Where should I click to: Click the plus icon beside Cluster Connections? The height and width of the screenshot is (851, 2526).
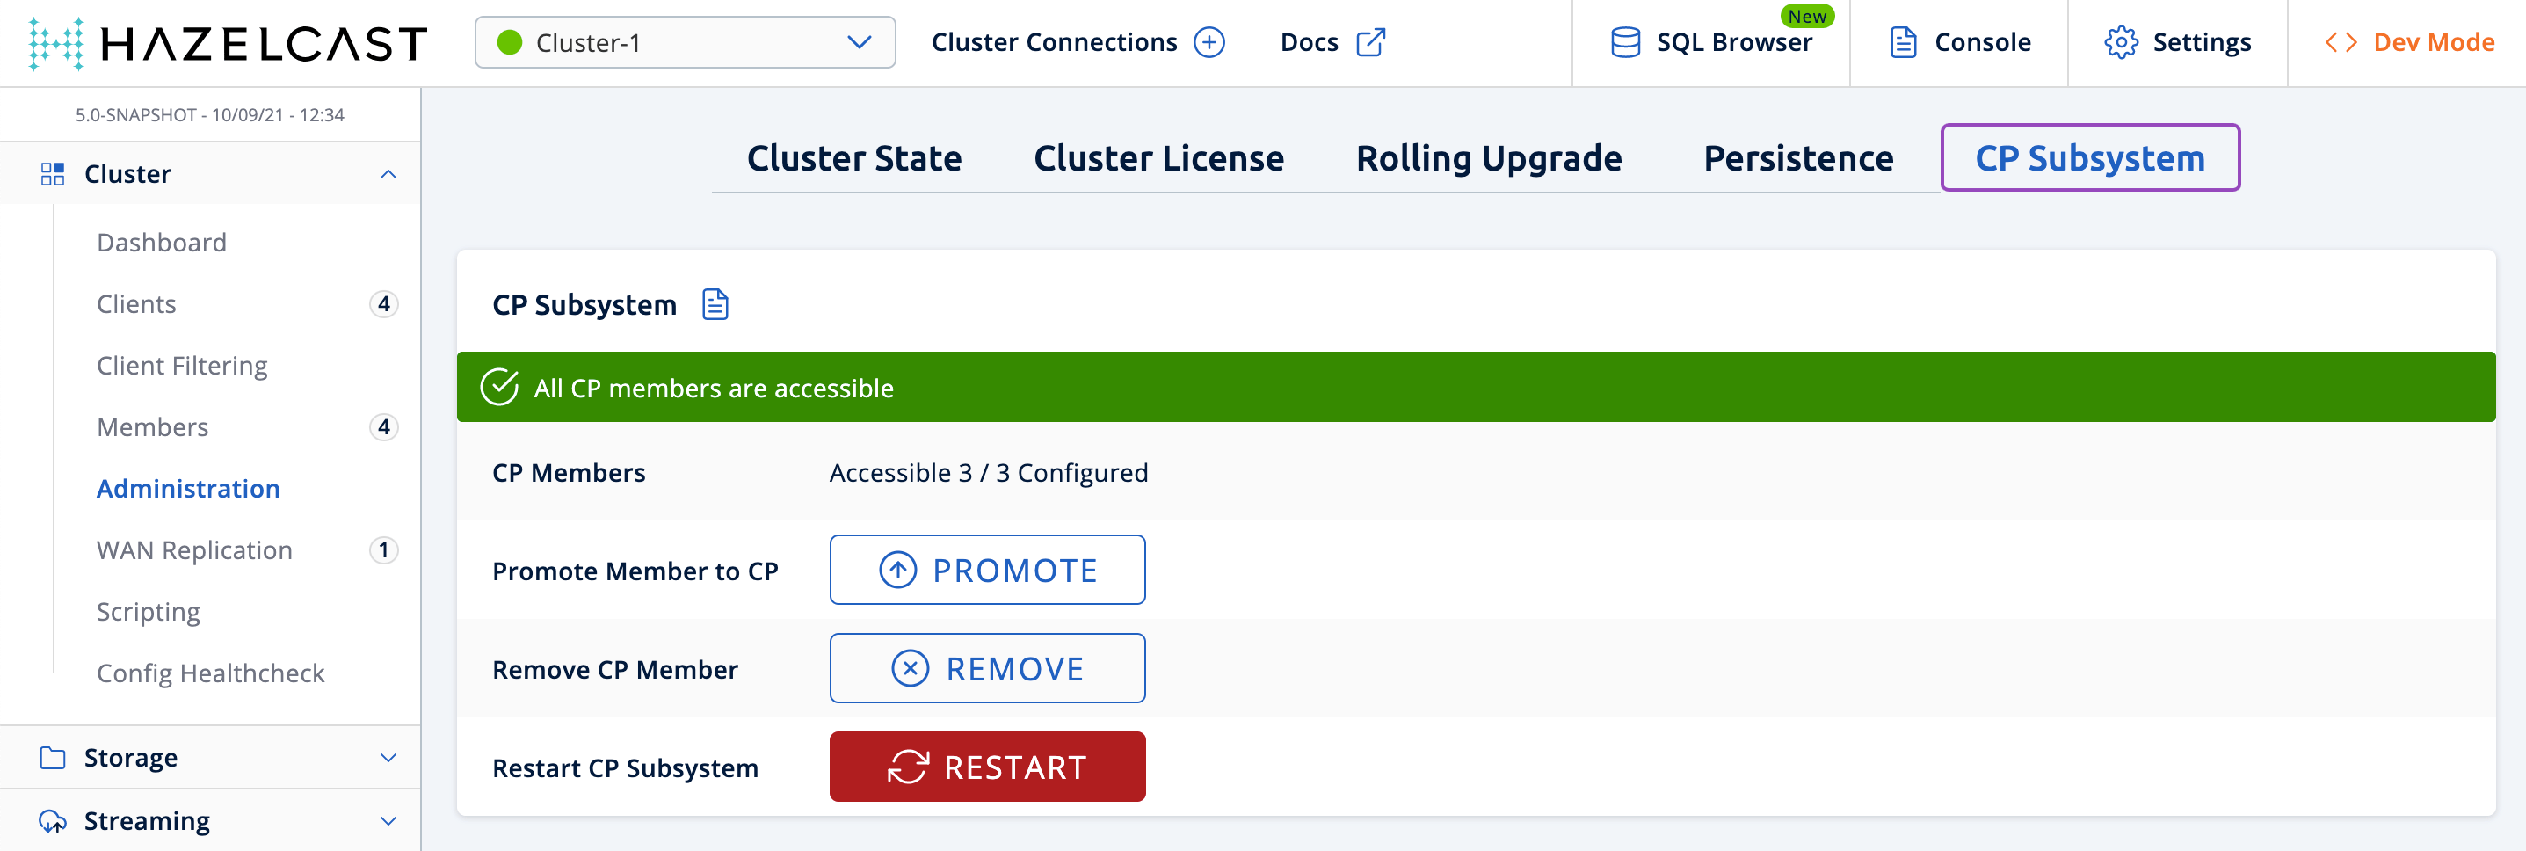point(1209,43)
